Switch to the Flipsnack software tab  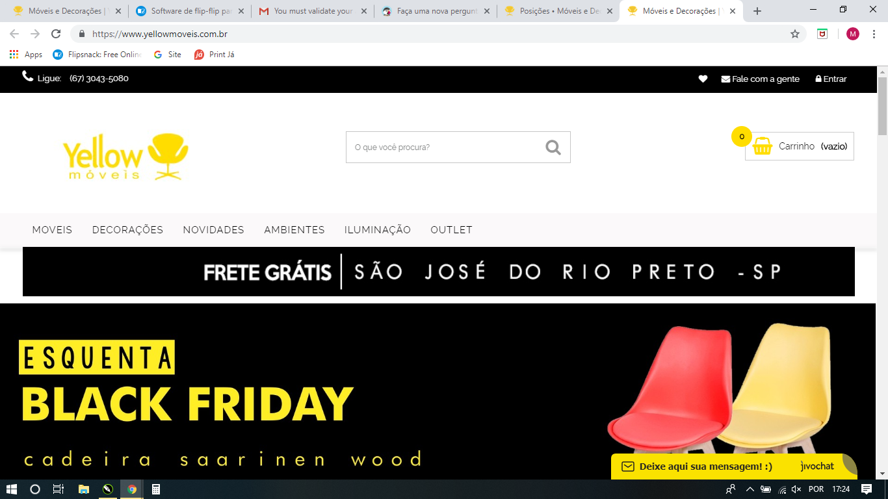pos(190,11)
